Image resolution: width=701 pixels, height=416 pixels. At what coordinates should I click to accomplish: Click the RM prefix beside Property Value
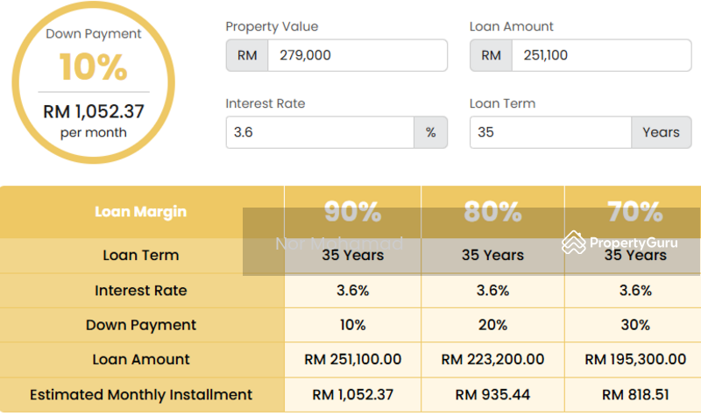pyautogui.click(x=246, y=55)
